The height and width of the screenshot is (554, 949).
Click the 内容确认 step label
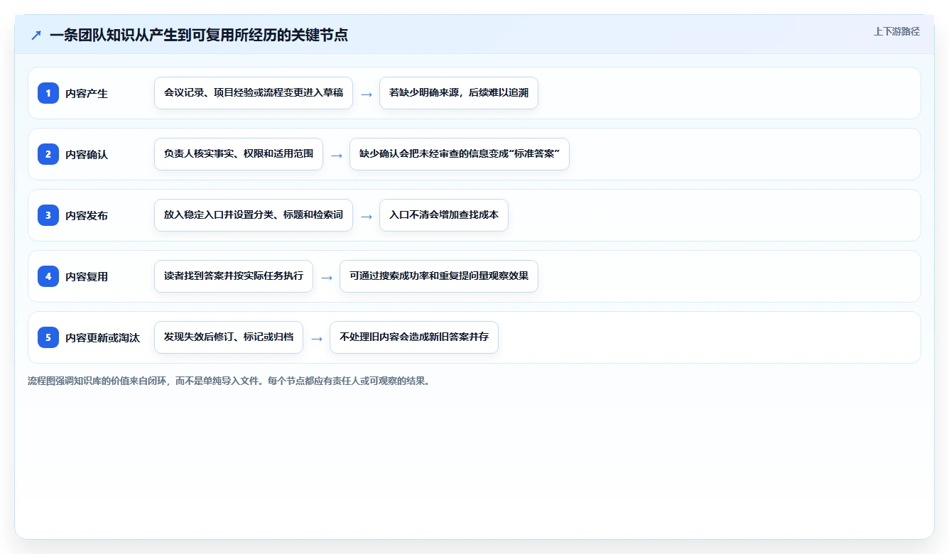coord(87,154)
